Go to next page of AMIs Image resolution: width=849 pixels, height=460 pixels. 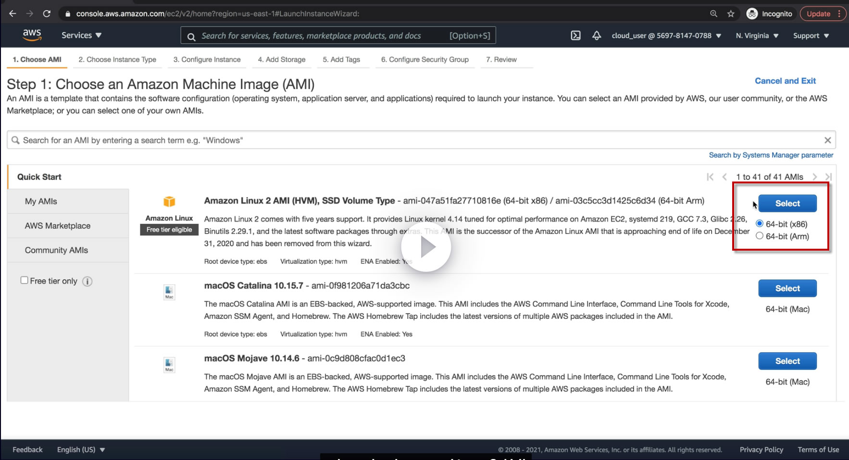[815, 177]
